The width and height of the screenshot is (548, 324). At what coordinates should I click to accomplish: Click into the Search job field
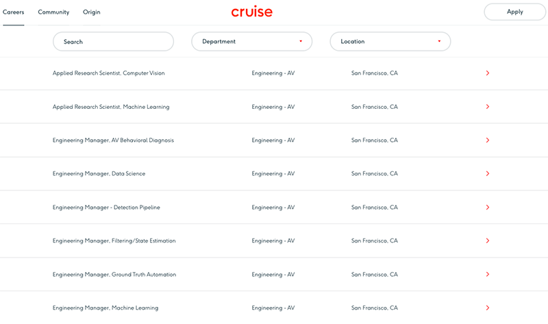113,42
